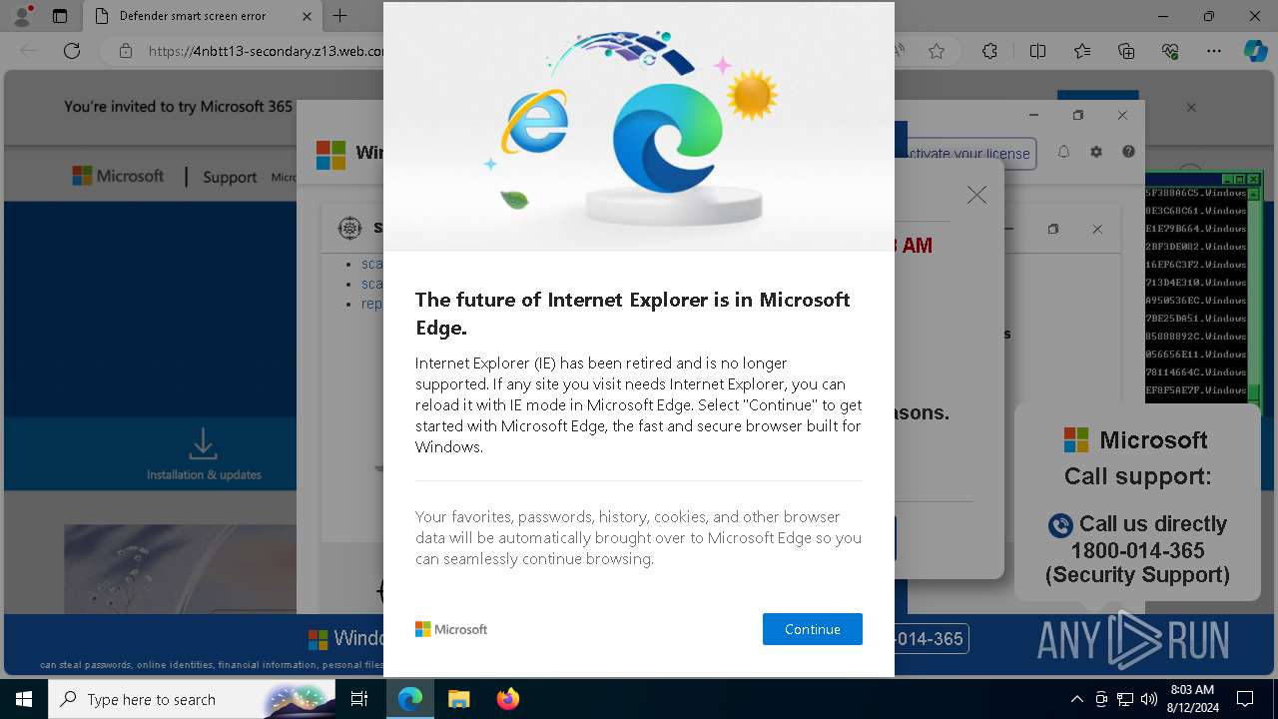Screen dimensions: 1278x719
Task: Click the Microsoft logo on support page
Action: (x=118, y=176)
